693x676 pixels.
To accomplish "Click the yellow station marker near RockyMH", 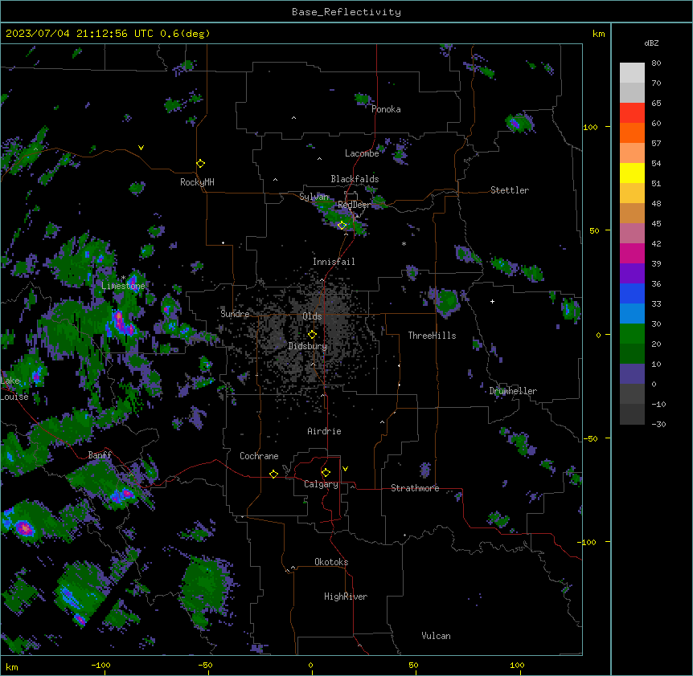I will click(200, 164).
